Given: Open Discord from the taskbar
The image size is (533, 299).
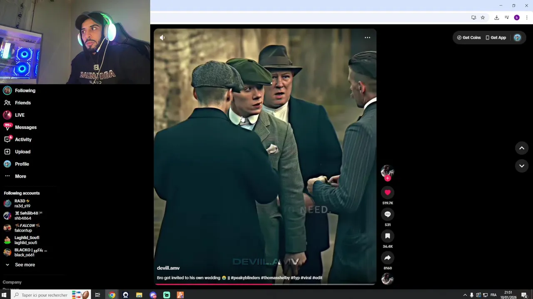Looking at the screenshot, I should click(153, 295).
